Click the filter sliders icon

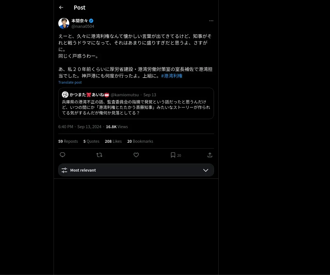(64, 170)
